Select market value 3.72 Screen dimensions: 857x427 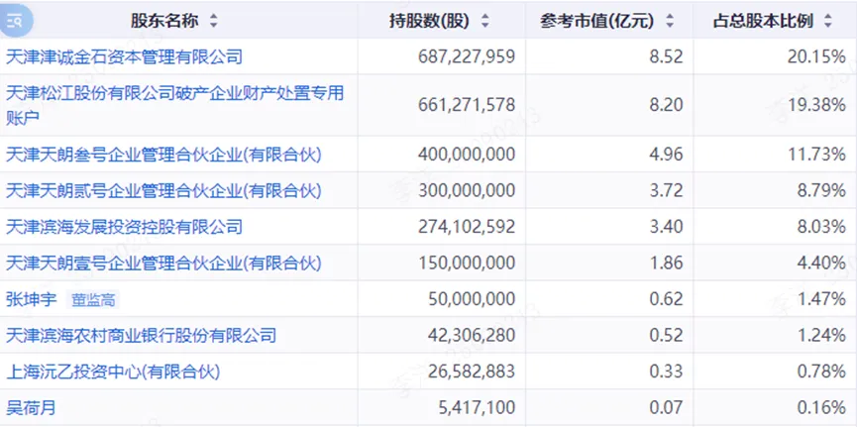[x=665, y=190]
